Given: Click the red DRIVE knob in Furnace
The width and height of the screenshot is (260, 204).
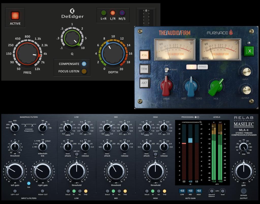Looking at the screenshot, I should click(166, 86).
